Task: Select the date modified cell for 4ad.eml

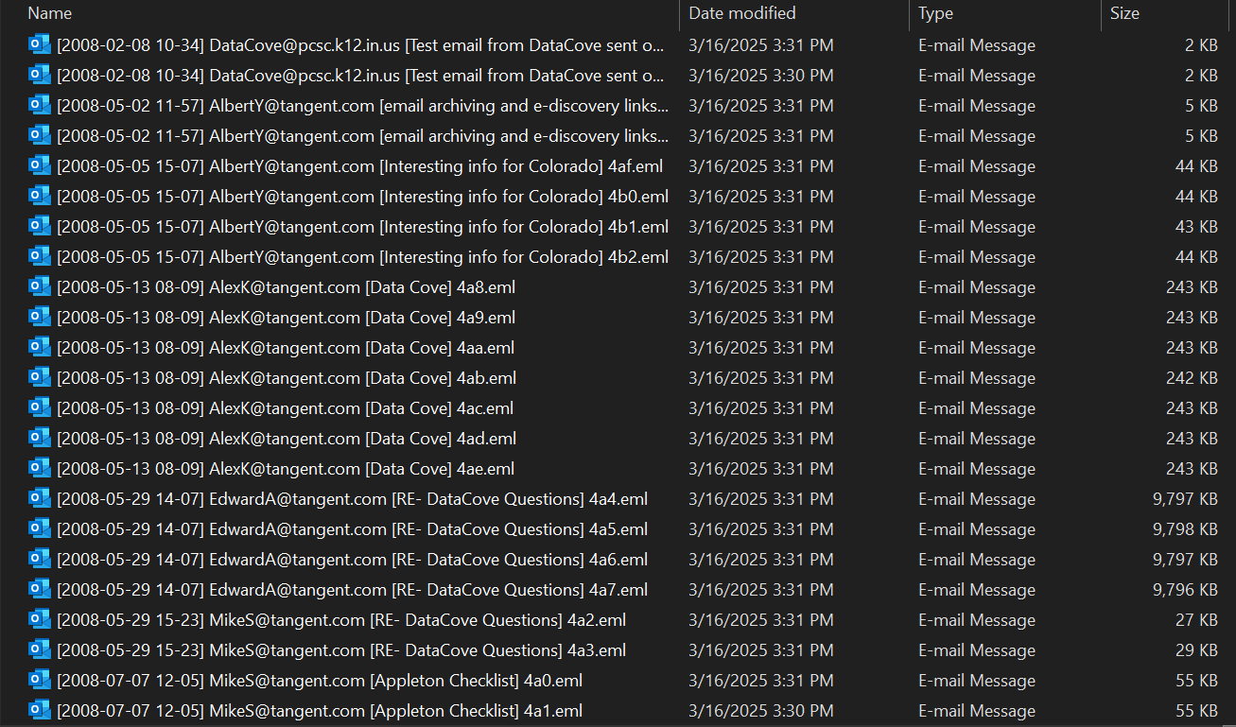Action: [761, 439]
